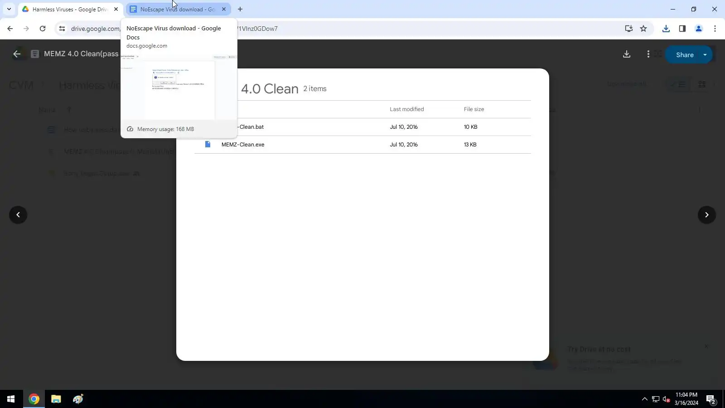Go forward in browser history
The height and width of the screenshot is (408, 725).
26,29
